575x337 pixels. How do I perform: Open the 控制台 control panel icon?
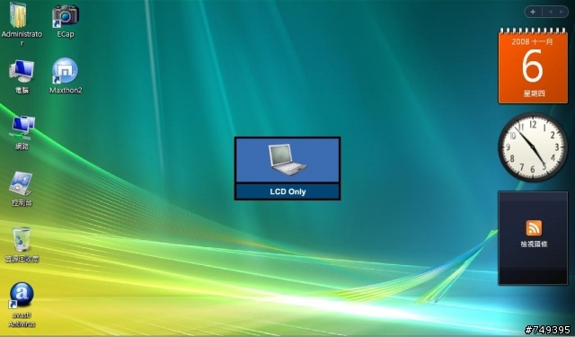tap(22, 183)
